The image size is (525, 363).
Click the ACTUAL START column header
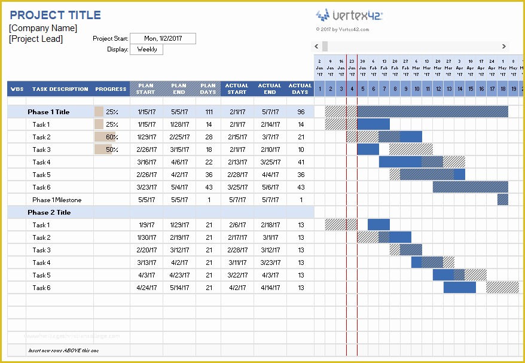pyautogui.click(x=237, y=89)
